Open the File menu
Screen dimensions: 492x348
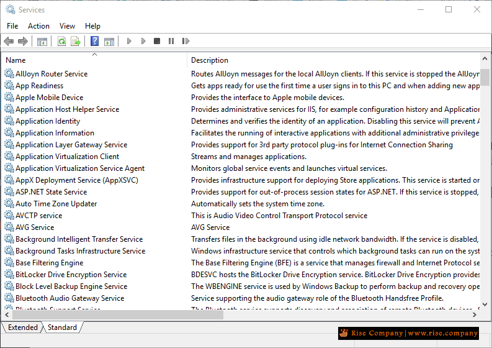[12, 25]
